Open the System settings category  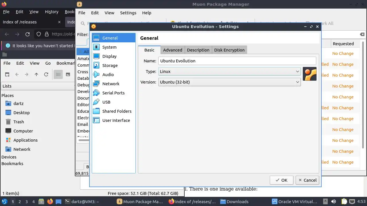click(x=114, y=47)
